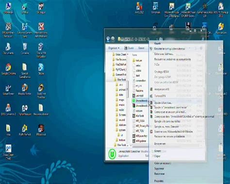Open the Mozilla Firefox desktop icon
Screen dimensions: 230x184
pos(25,89)
